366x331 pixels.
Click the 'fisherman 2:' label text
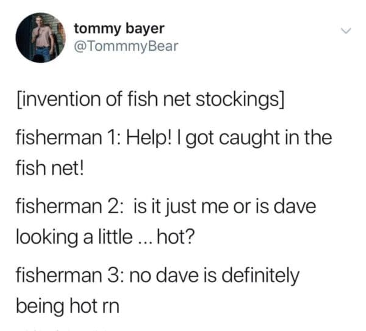click(69, 206)
